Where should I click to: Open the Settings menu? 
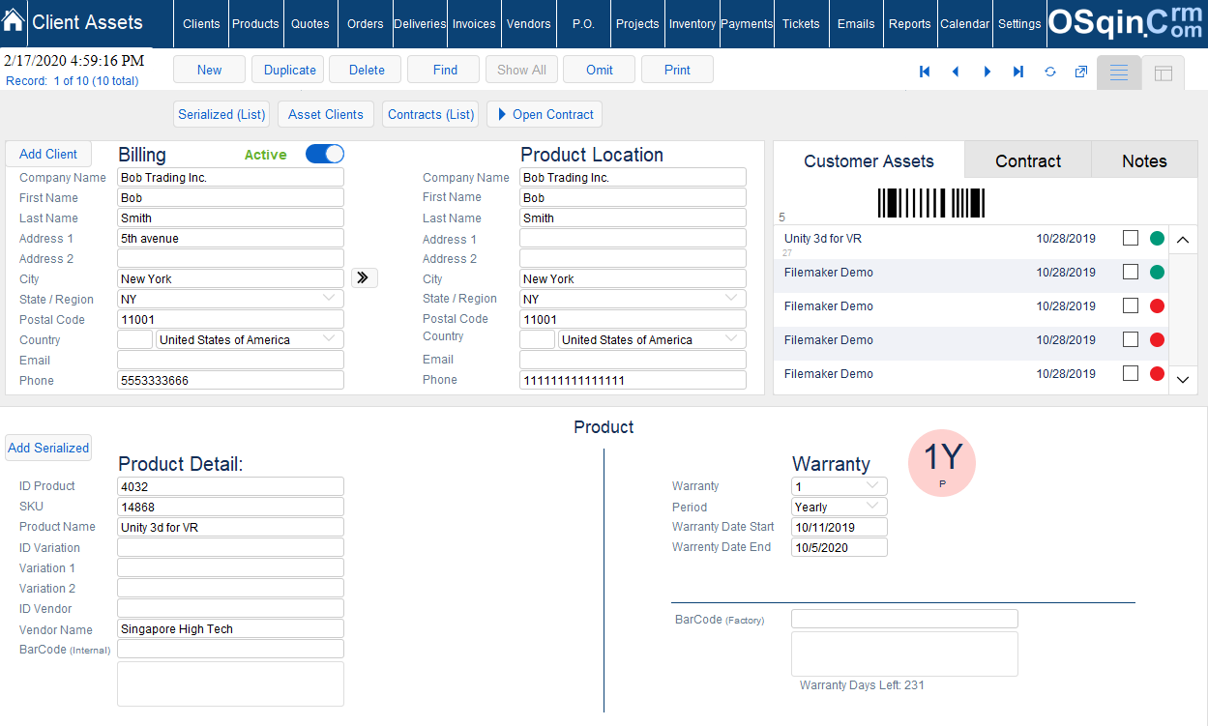point(1019,24)
